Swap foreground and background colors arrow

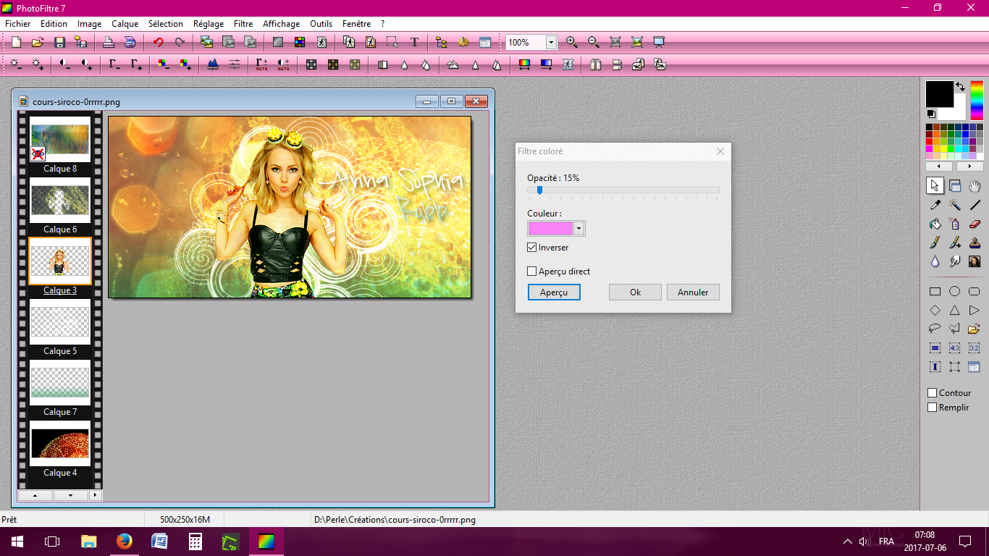coord(960,86)
